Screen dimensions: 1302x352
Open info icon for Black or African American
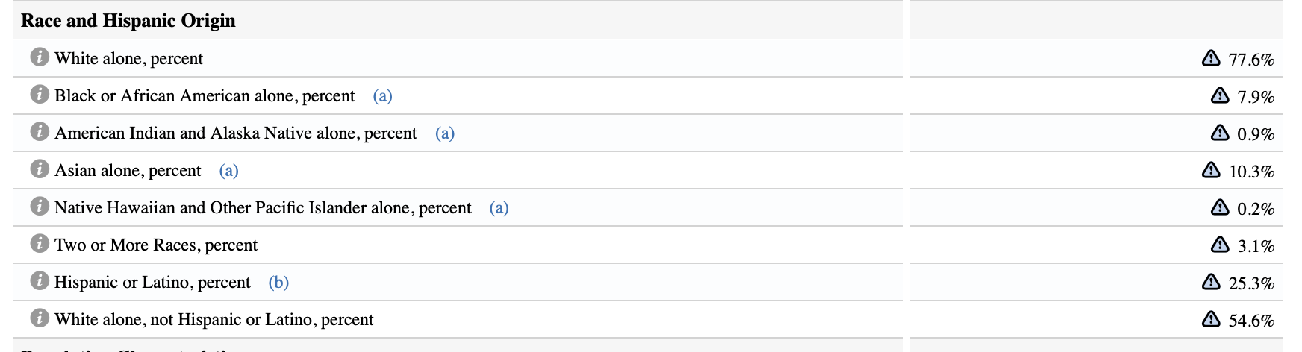(x=40, y=95)
